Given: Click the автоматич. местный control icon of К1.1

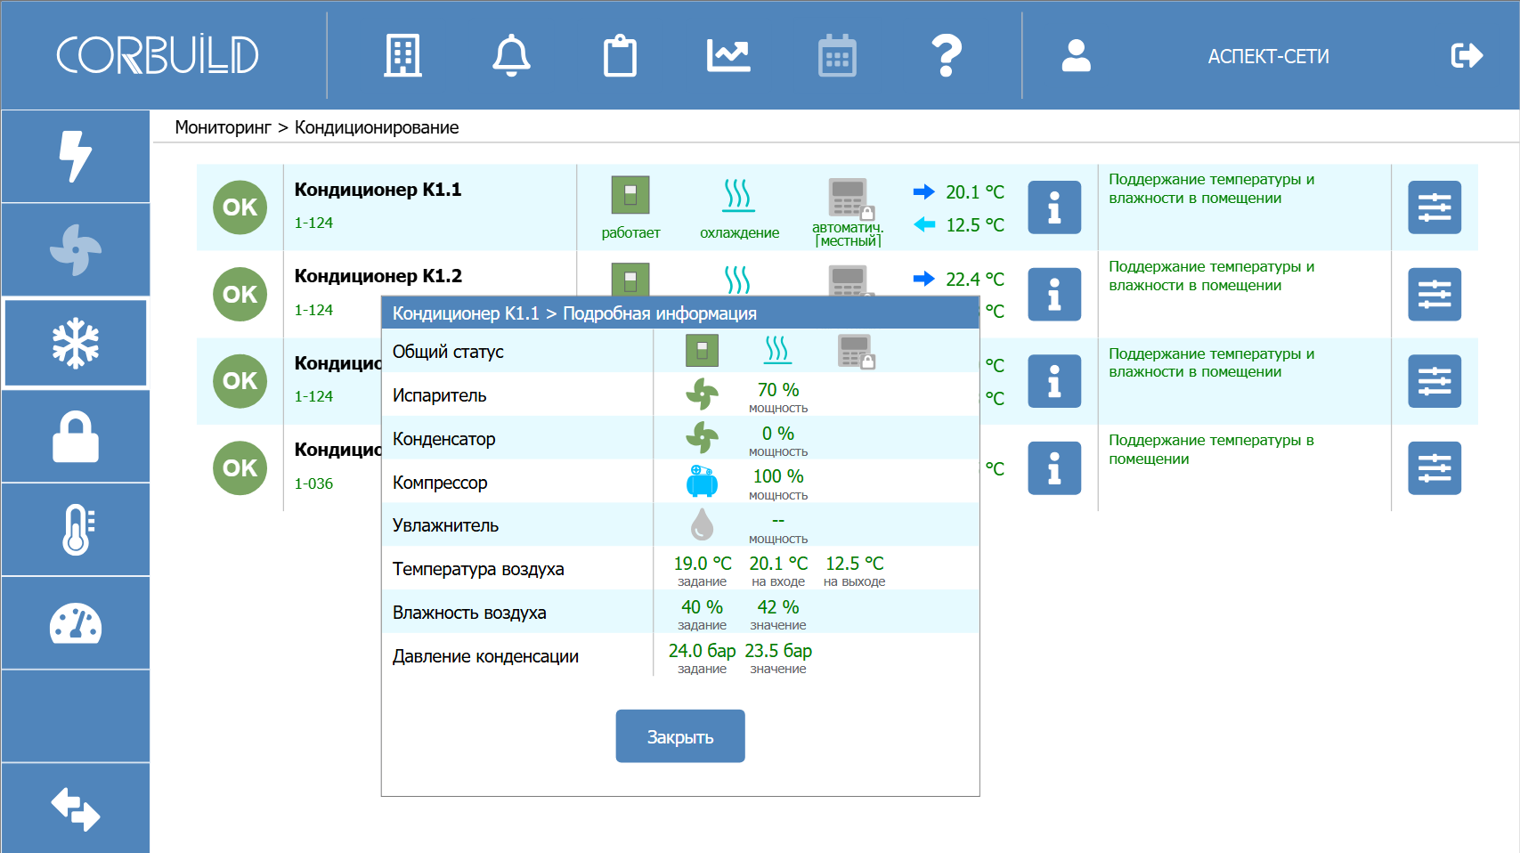Looking at the screenshot, I should 850,199.
